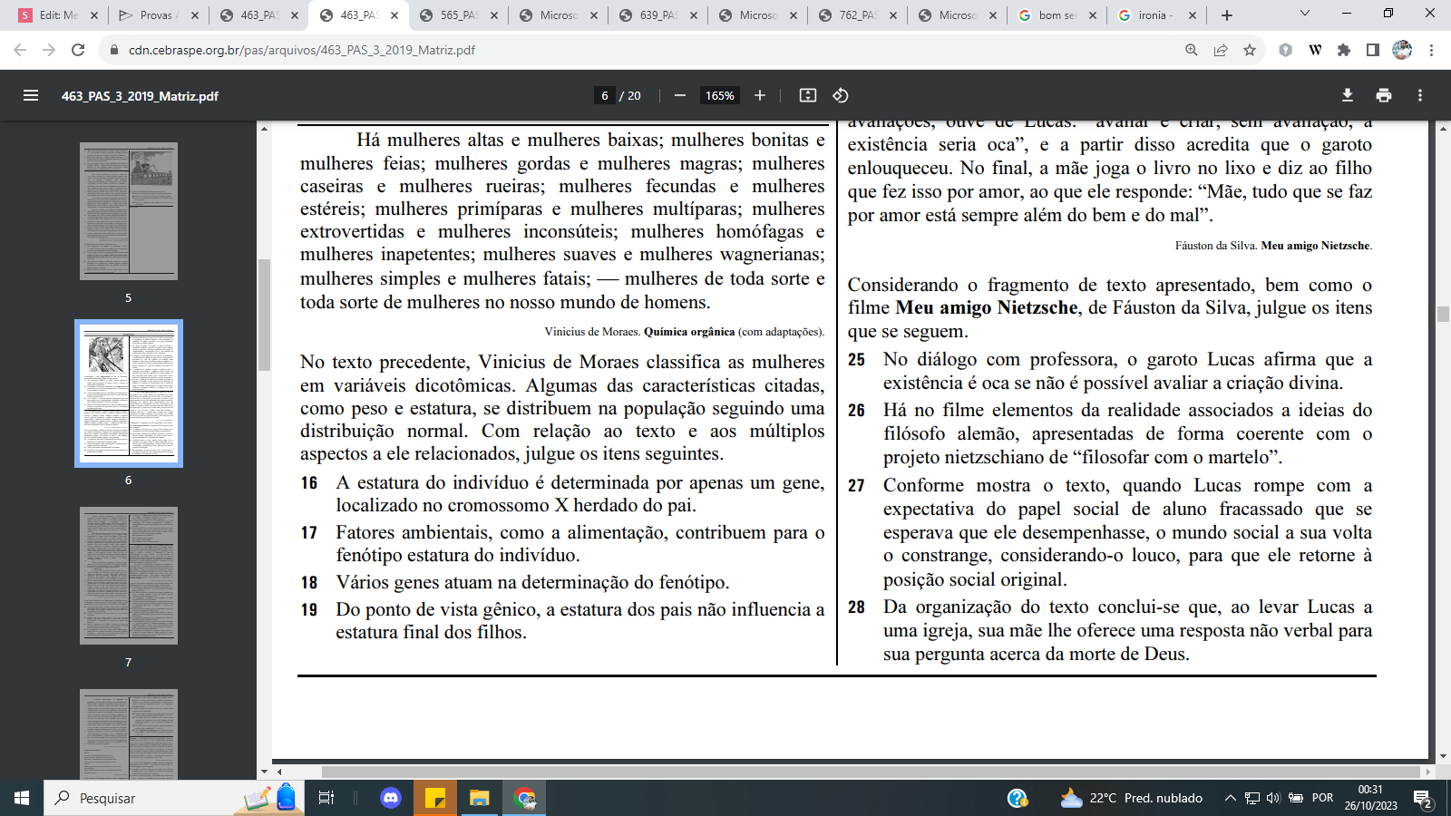Open a new browser tab
Image resolution: width=1451 pixels, height=816 pixels.
[1227, 15]
